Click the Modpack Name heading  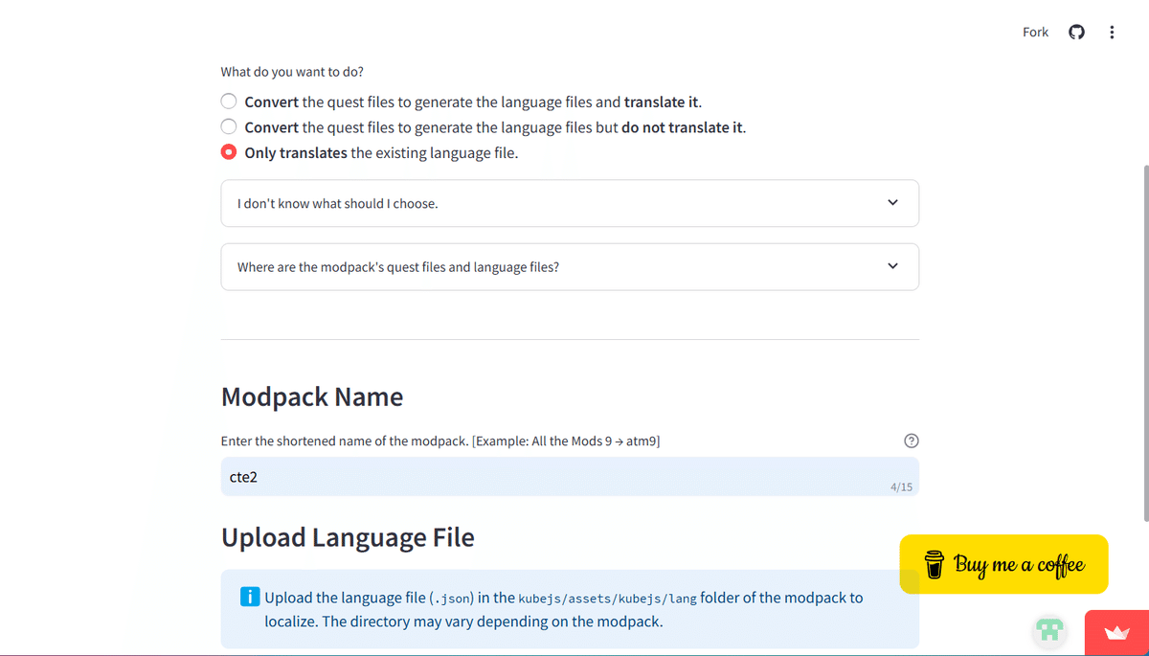312,396
